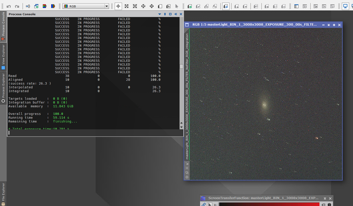
Task: Select the readout crosshair mode tool
Action: pyautogui.click(x=118, y=6)
